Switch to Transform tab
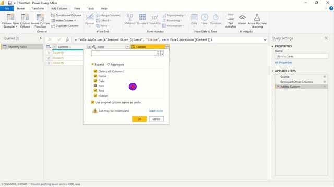This screenshot has width=334, height=187. [x=38, y=8]
